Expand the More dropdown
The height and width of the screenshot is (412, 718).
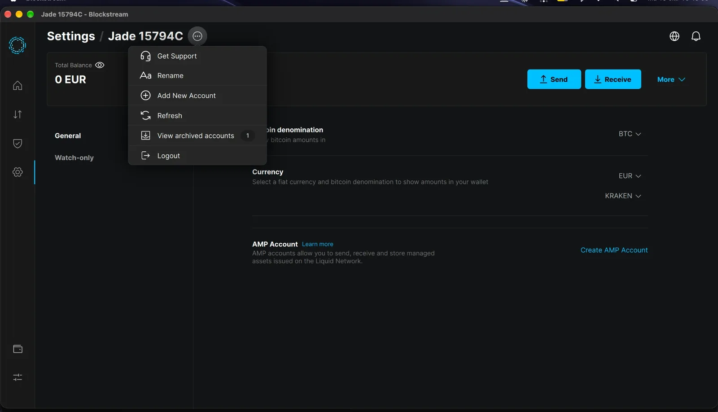point(671,79)
